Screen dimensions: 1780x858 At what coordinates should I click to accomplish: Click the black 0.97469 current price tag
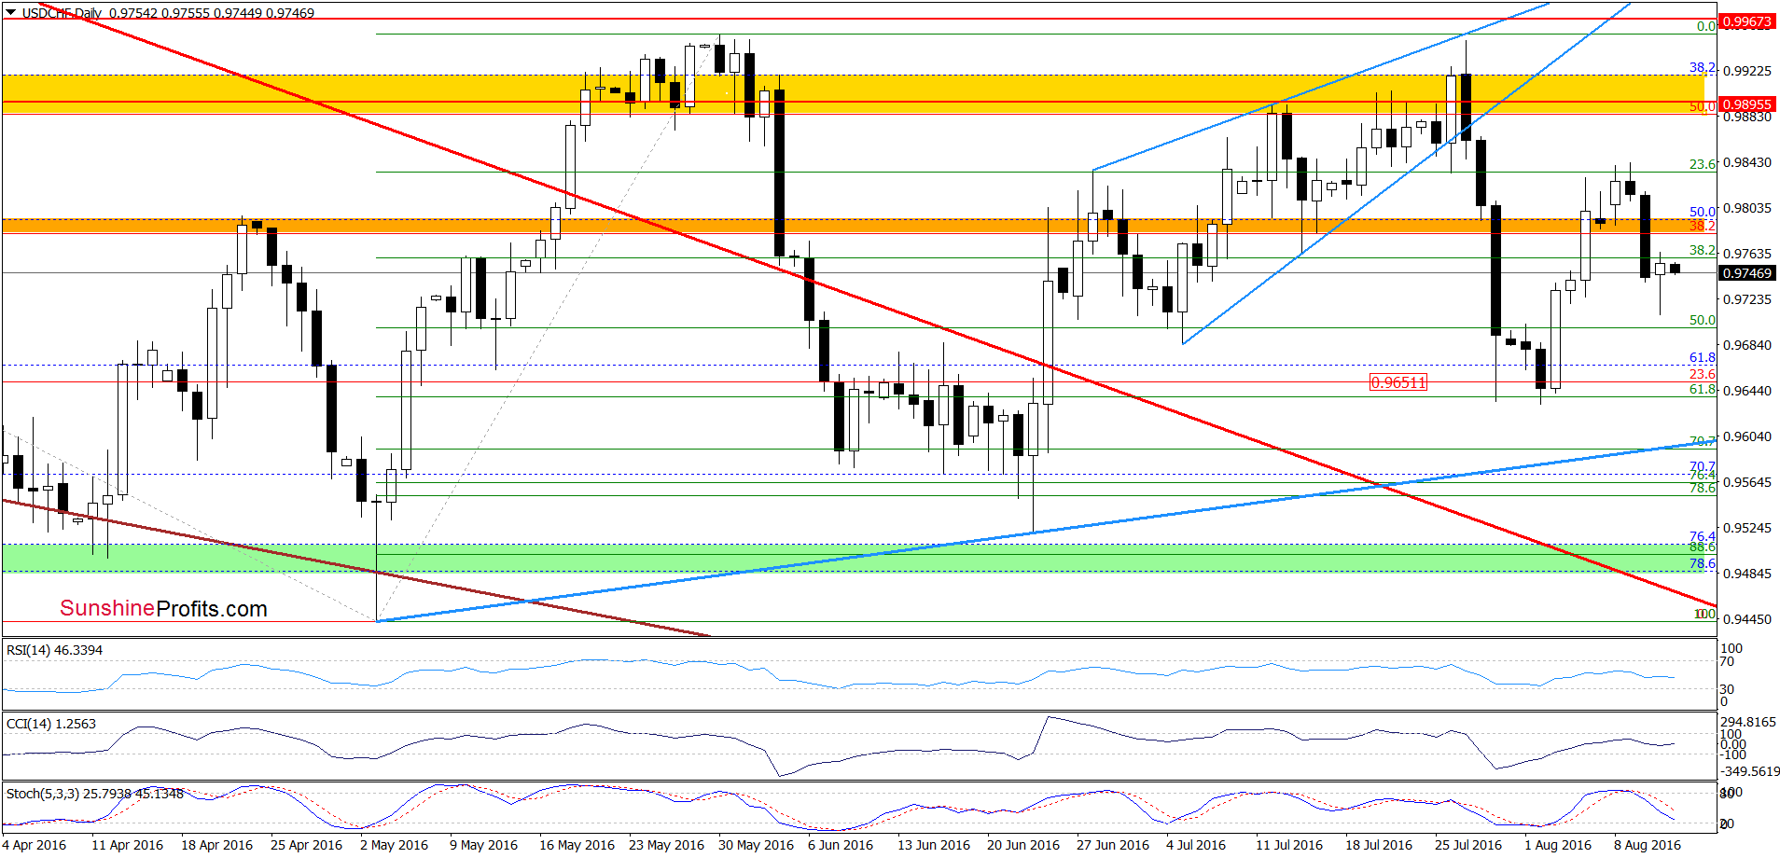coord(1746,273)
